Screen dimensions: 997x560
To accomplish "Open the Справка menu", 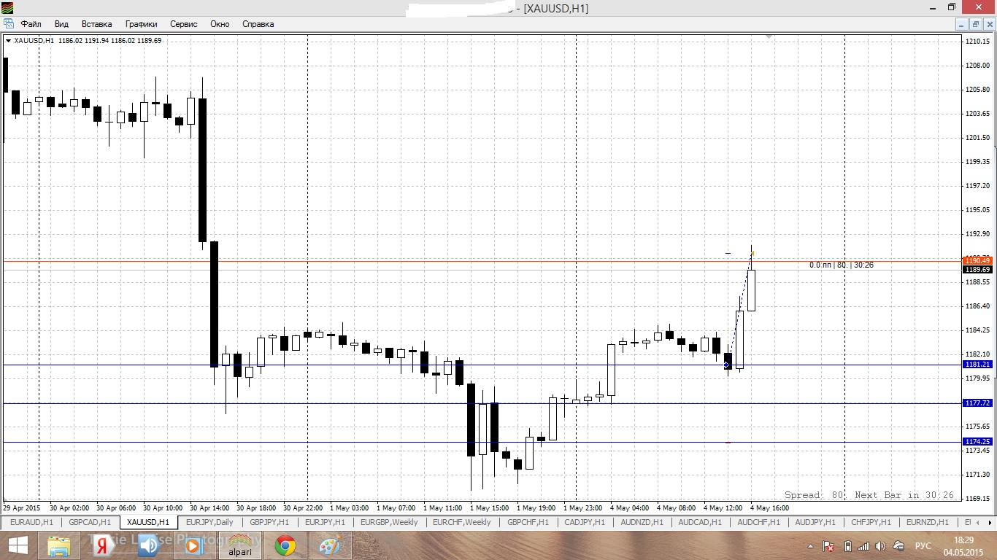I will 258,24.
